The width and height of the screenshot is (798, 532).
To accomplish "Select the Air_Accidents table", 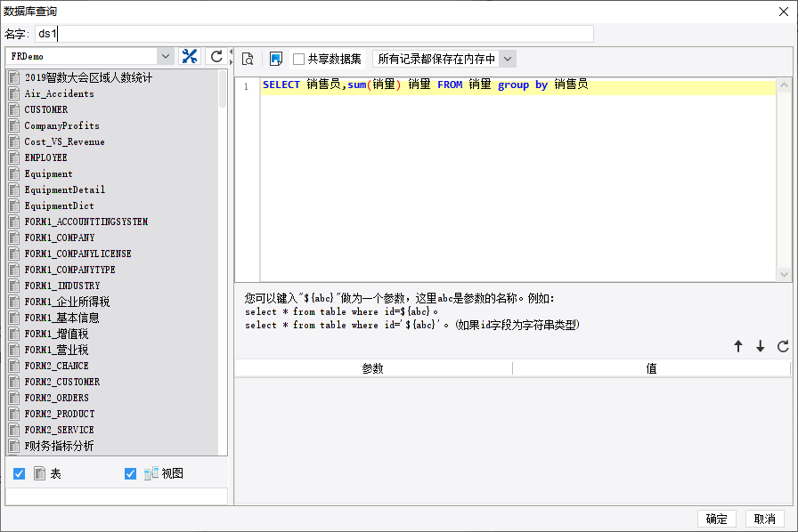I will coord(59,93).
